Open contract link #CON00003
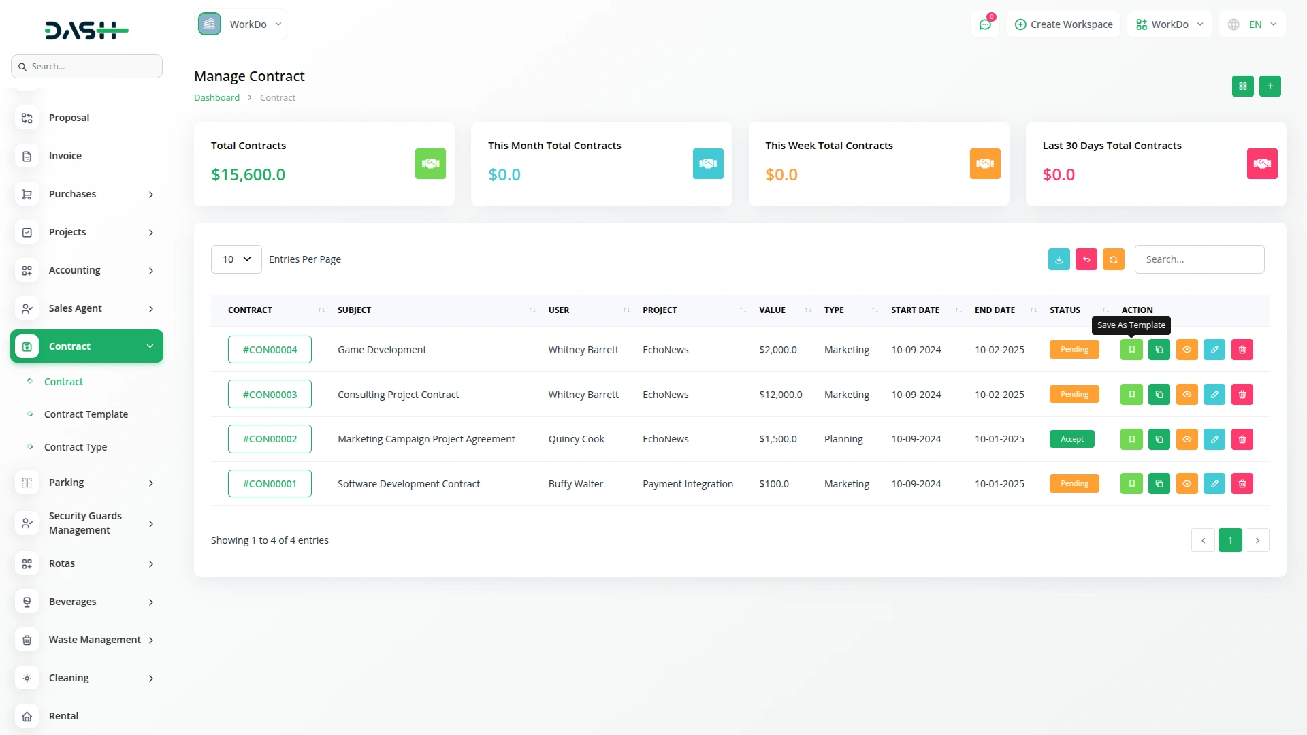Viewport: 1307px width, 735px height. tap(270, 395)
